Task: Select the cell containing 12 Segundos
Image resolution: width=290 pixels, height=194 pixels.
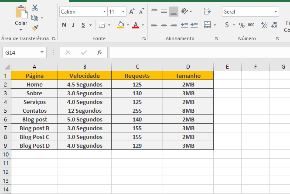Action: coord(85,111)
